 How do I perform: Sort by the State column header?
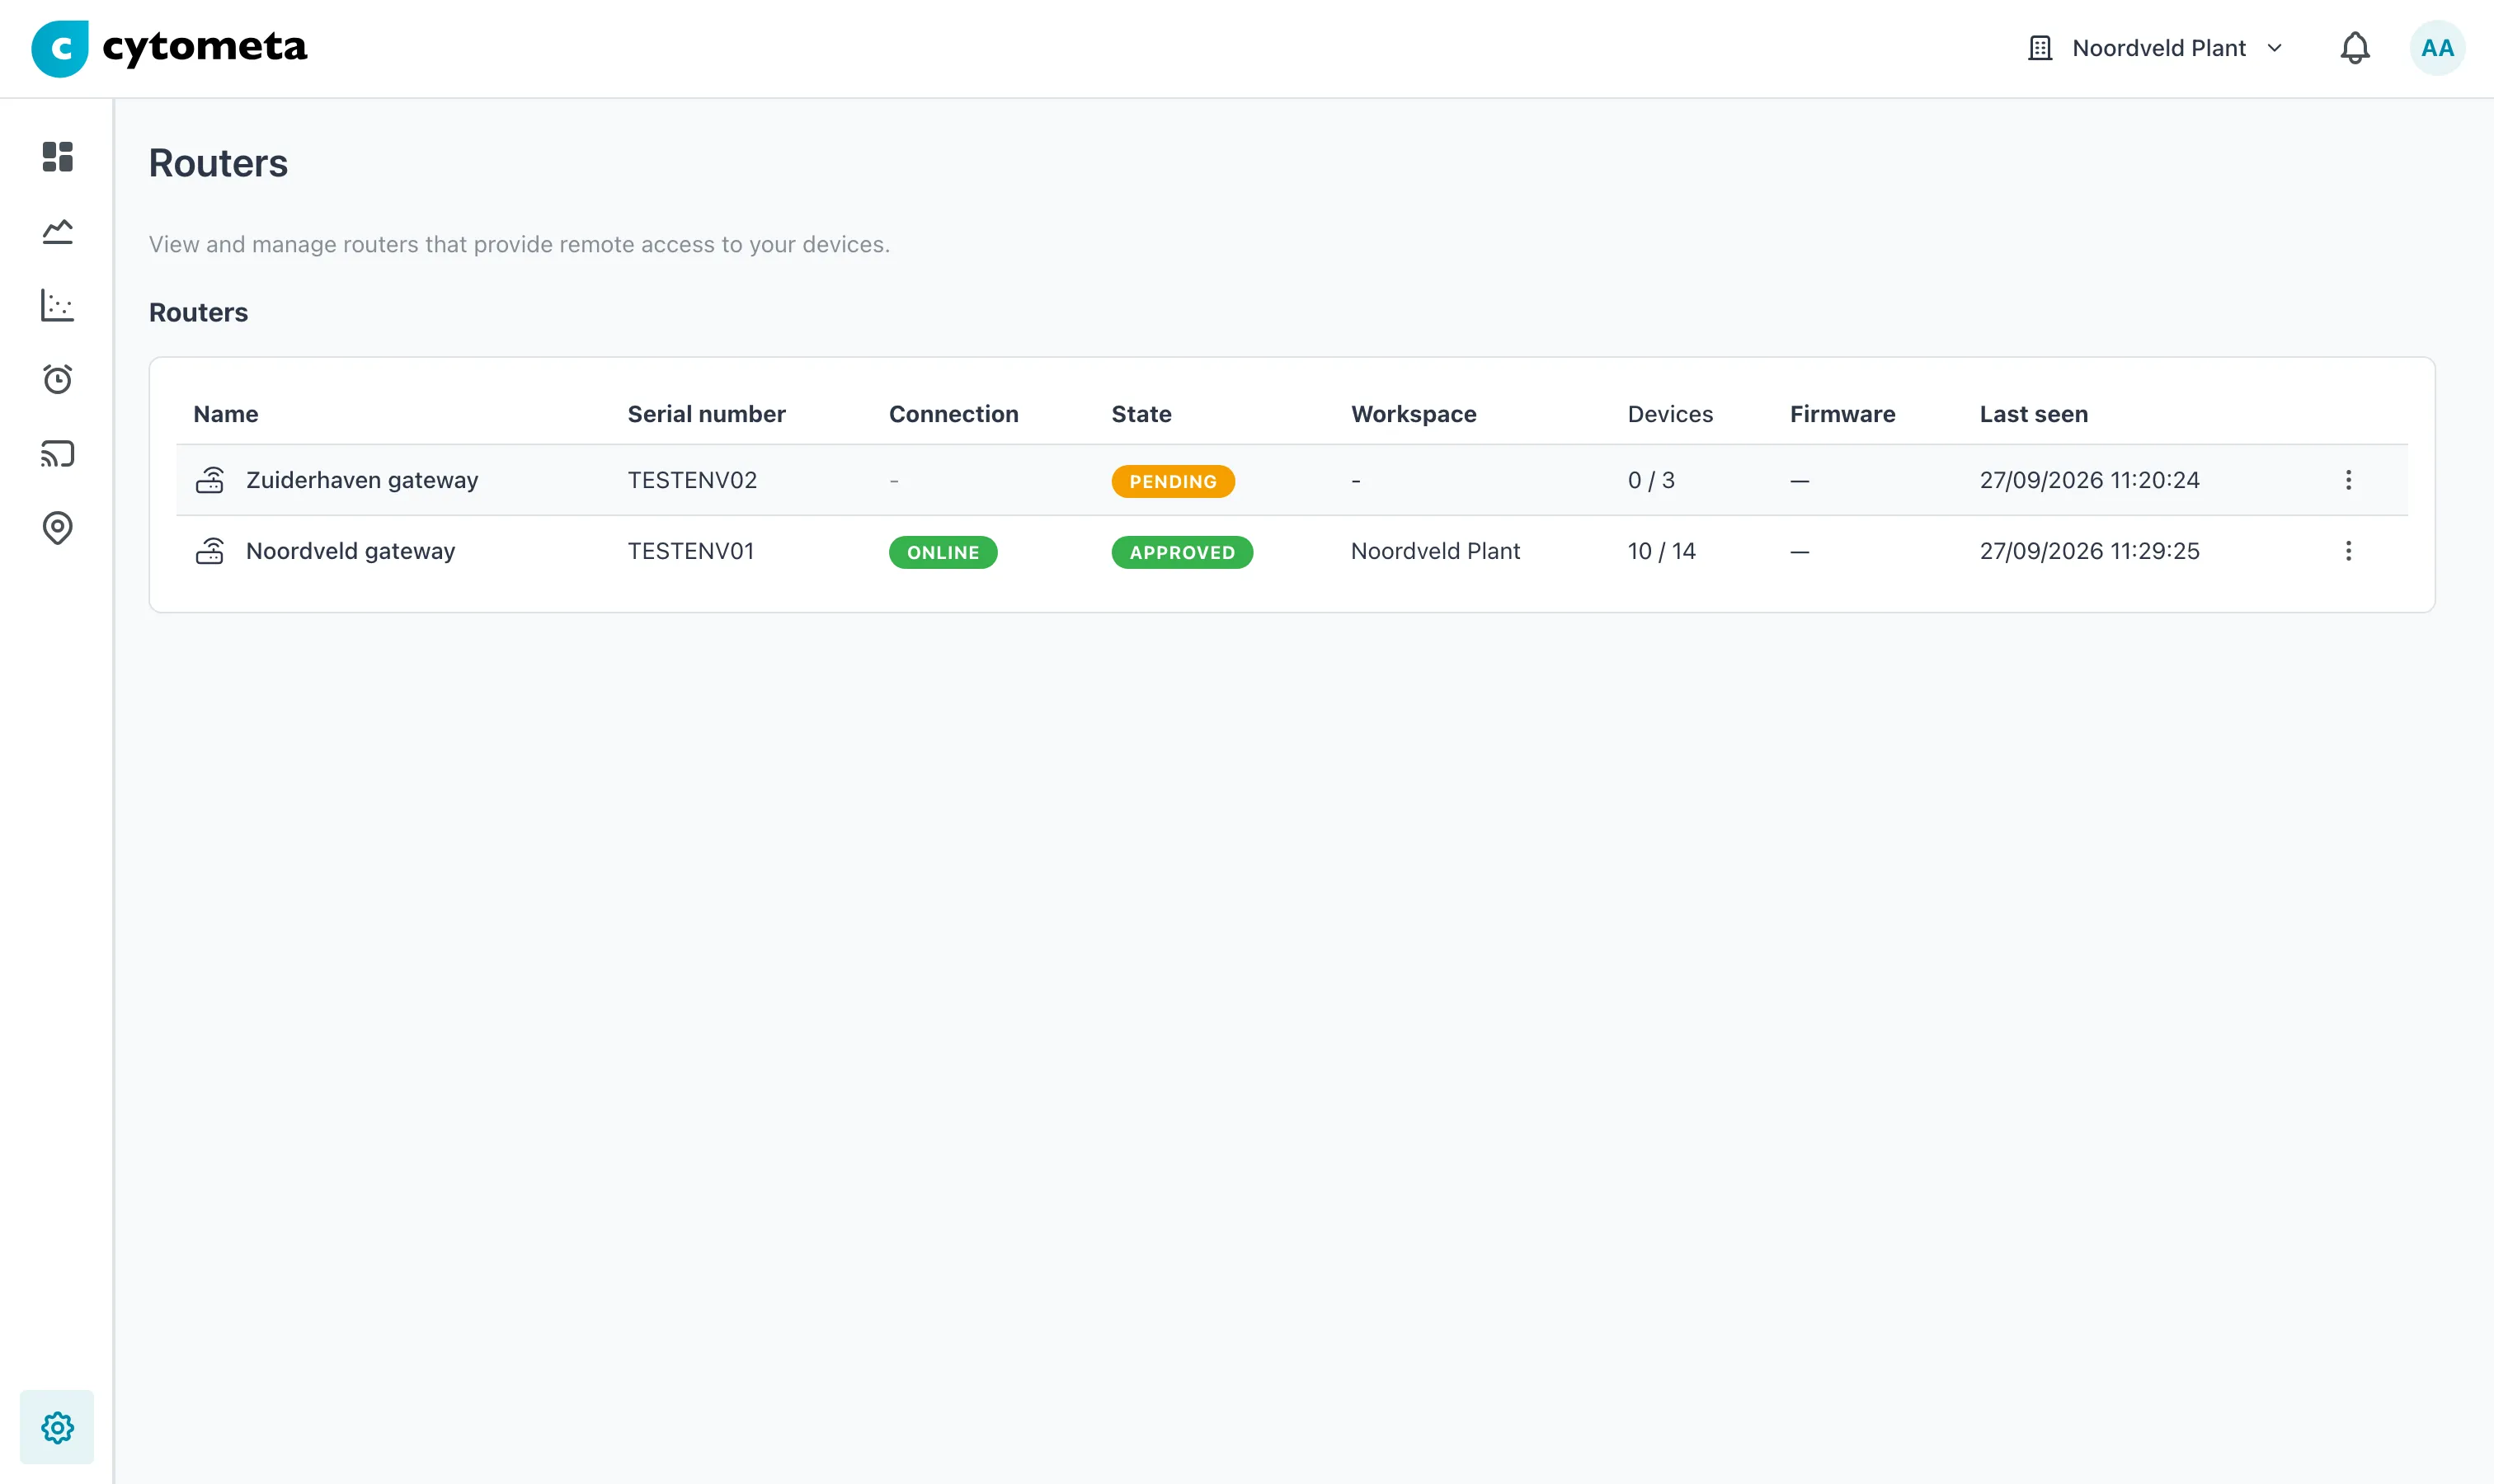1141,414
